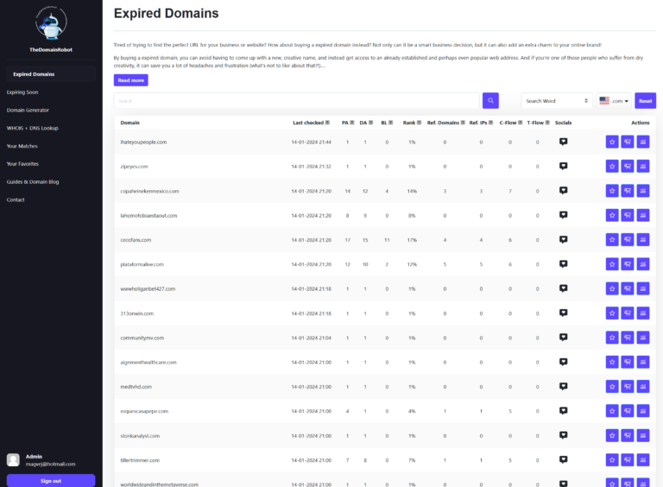Image resolution: width=663 pixels, height=487 pixels.
Task: Click the info icon next to Rank header
Action: click(x=419, y=123)
